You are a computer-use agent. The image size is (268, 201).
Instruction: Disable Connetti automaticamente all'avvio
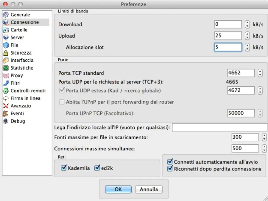point(170,162)
